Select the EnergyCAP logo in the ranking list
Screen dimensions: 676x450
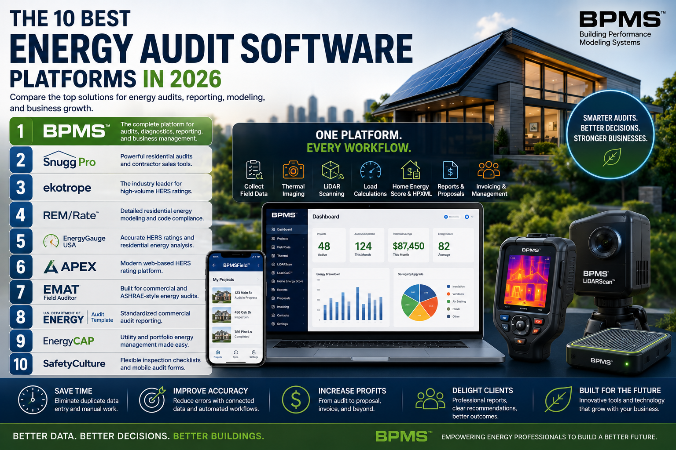pos(69,341)
